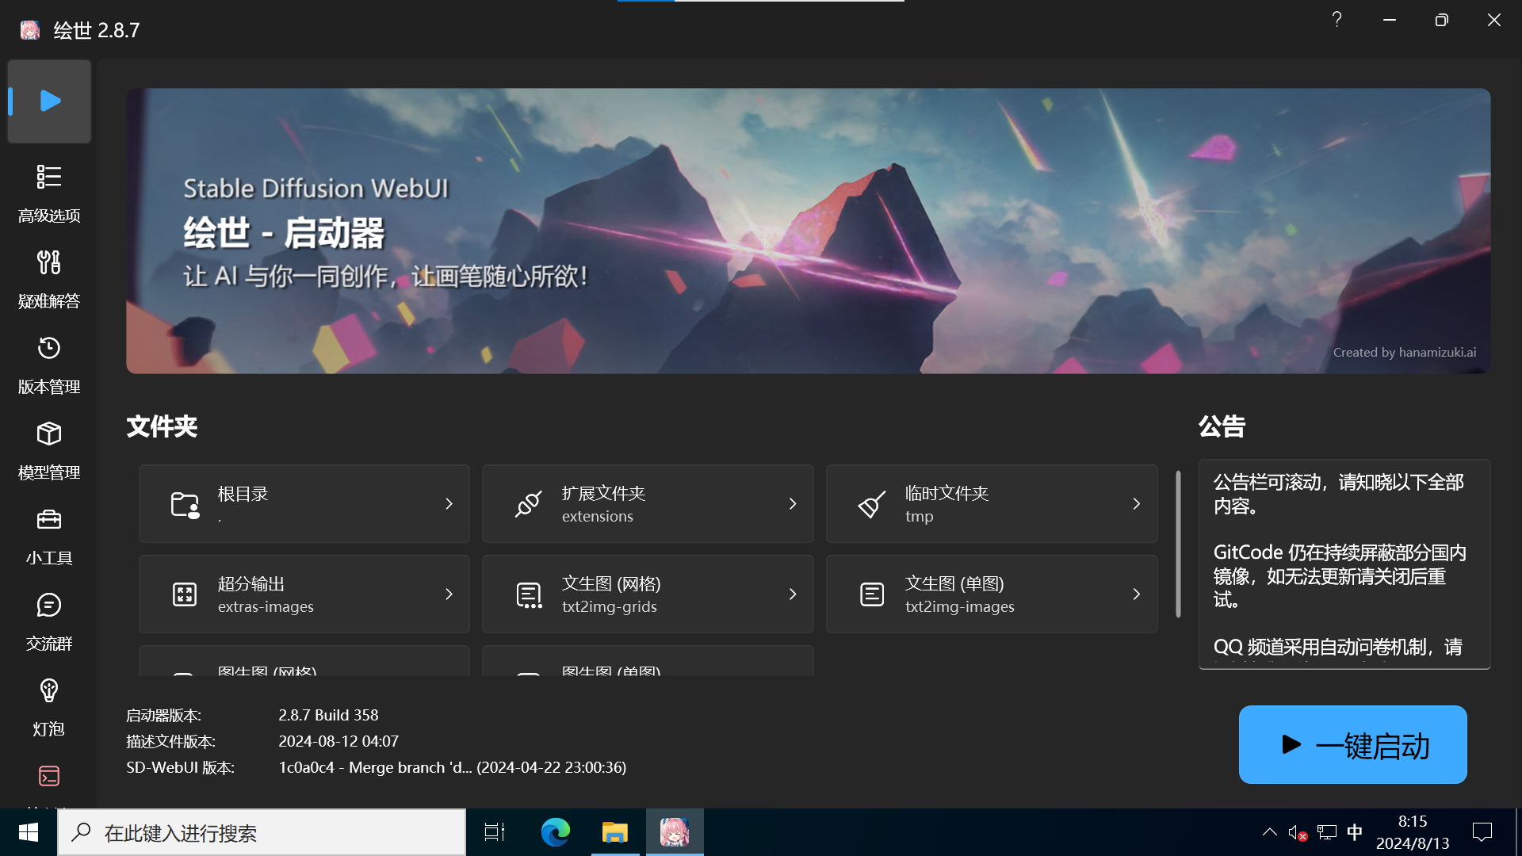Image resolution: width=1522 pixels, height=856 pixels.
Task: Open Windows Start menu
Action: [x=29, y=832]
